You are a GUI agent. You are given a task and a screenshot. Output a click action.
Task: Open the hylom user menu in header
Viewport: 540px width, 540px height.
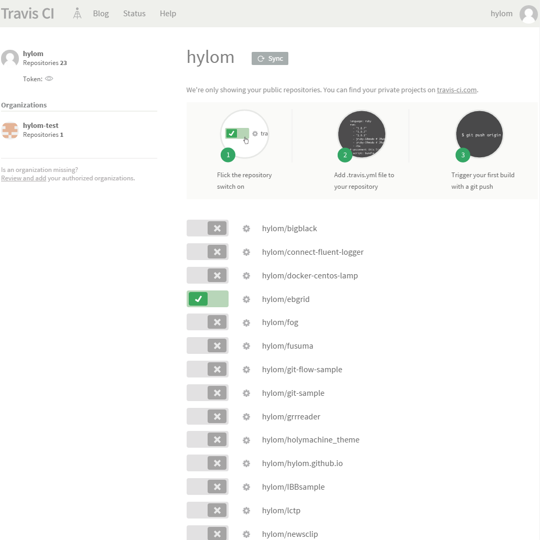(x=501, y=14)
